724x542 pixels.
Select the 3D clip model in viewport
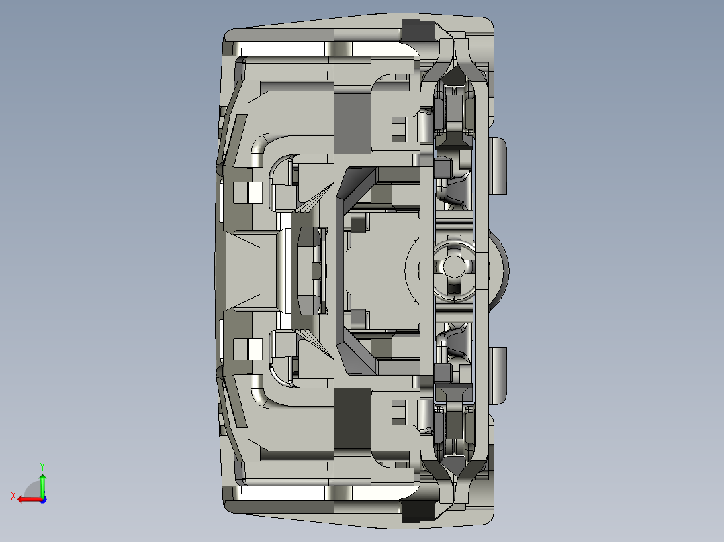(361, 271)
